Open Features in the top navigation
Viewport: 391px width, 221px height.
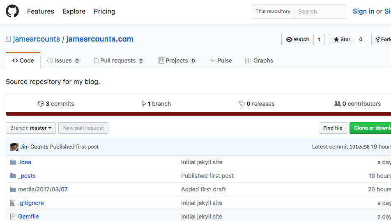click(x=41, y=11)
